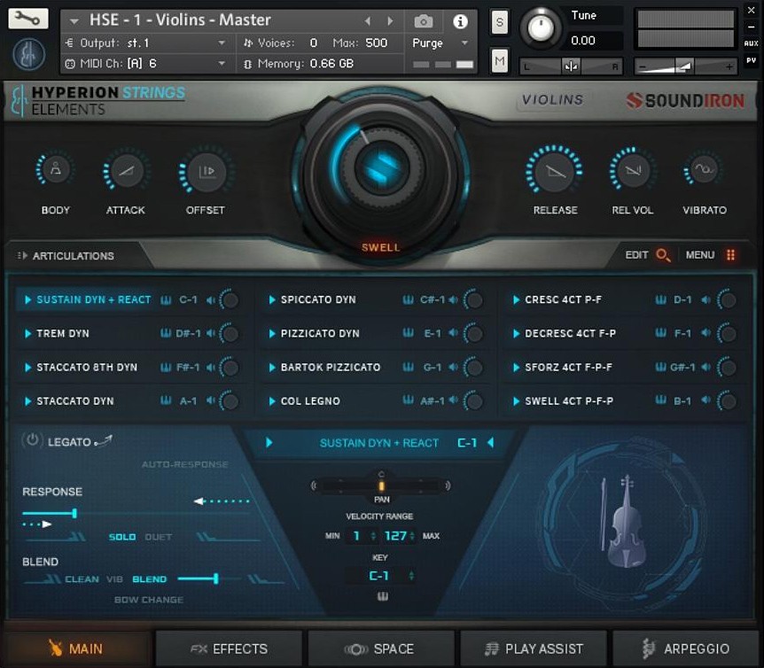Switch to the Effects tab

[229, 649]
